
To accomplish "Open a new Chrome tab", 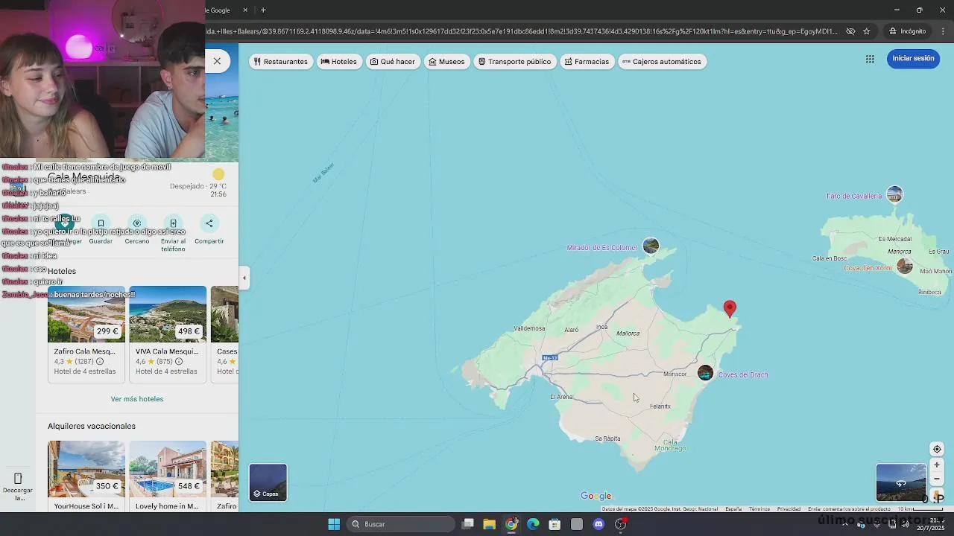I will tap(263, 10).
